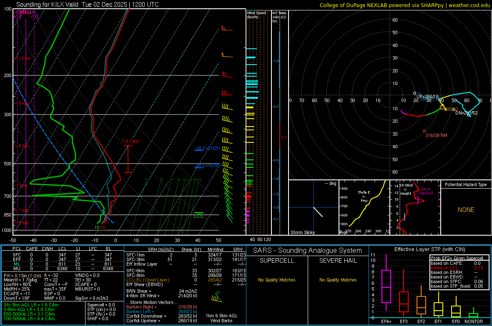Screen dimensions: 492x326
Task: Click 'No Quality Matches' under SEVERE HAIL
Action: click(x=338, y=280)
